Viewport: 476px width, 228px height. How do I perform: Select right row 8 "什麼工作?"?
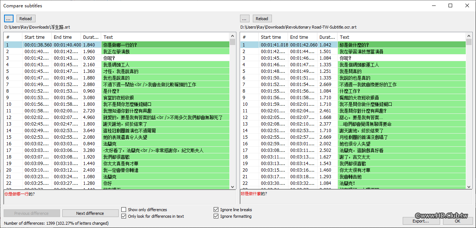pos(353,91)
